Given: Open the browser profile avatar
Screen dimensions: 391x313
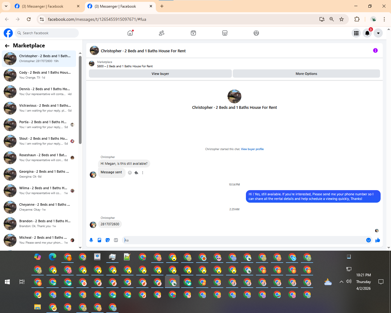Looking at the screenshot, I should (373, 19).
